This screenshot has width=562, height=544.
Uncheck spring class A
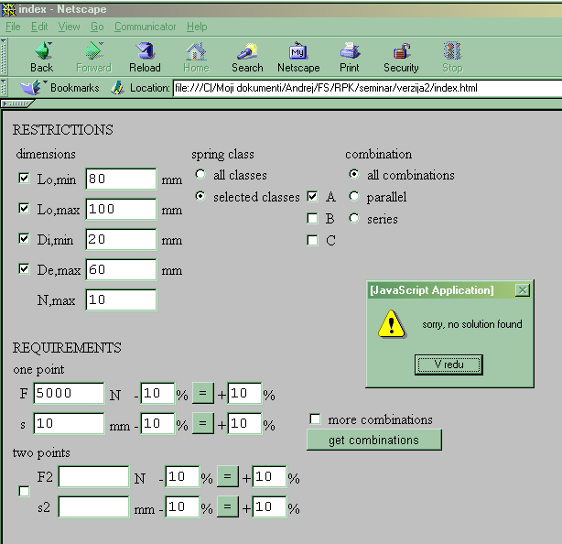pyautogui.click(x=312, y=197)
